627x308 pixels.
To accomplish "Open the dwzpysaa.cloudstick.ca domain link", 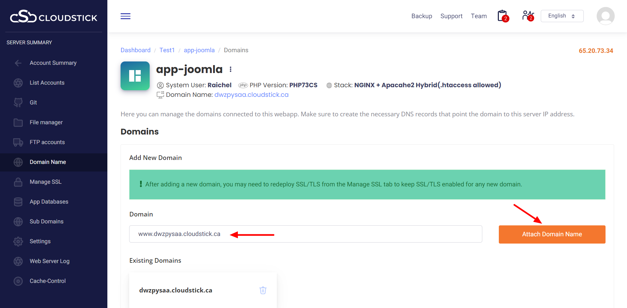I will coord(251,95).
